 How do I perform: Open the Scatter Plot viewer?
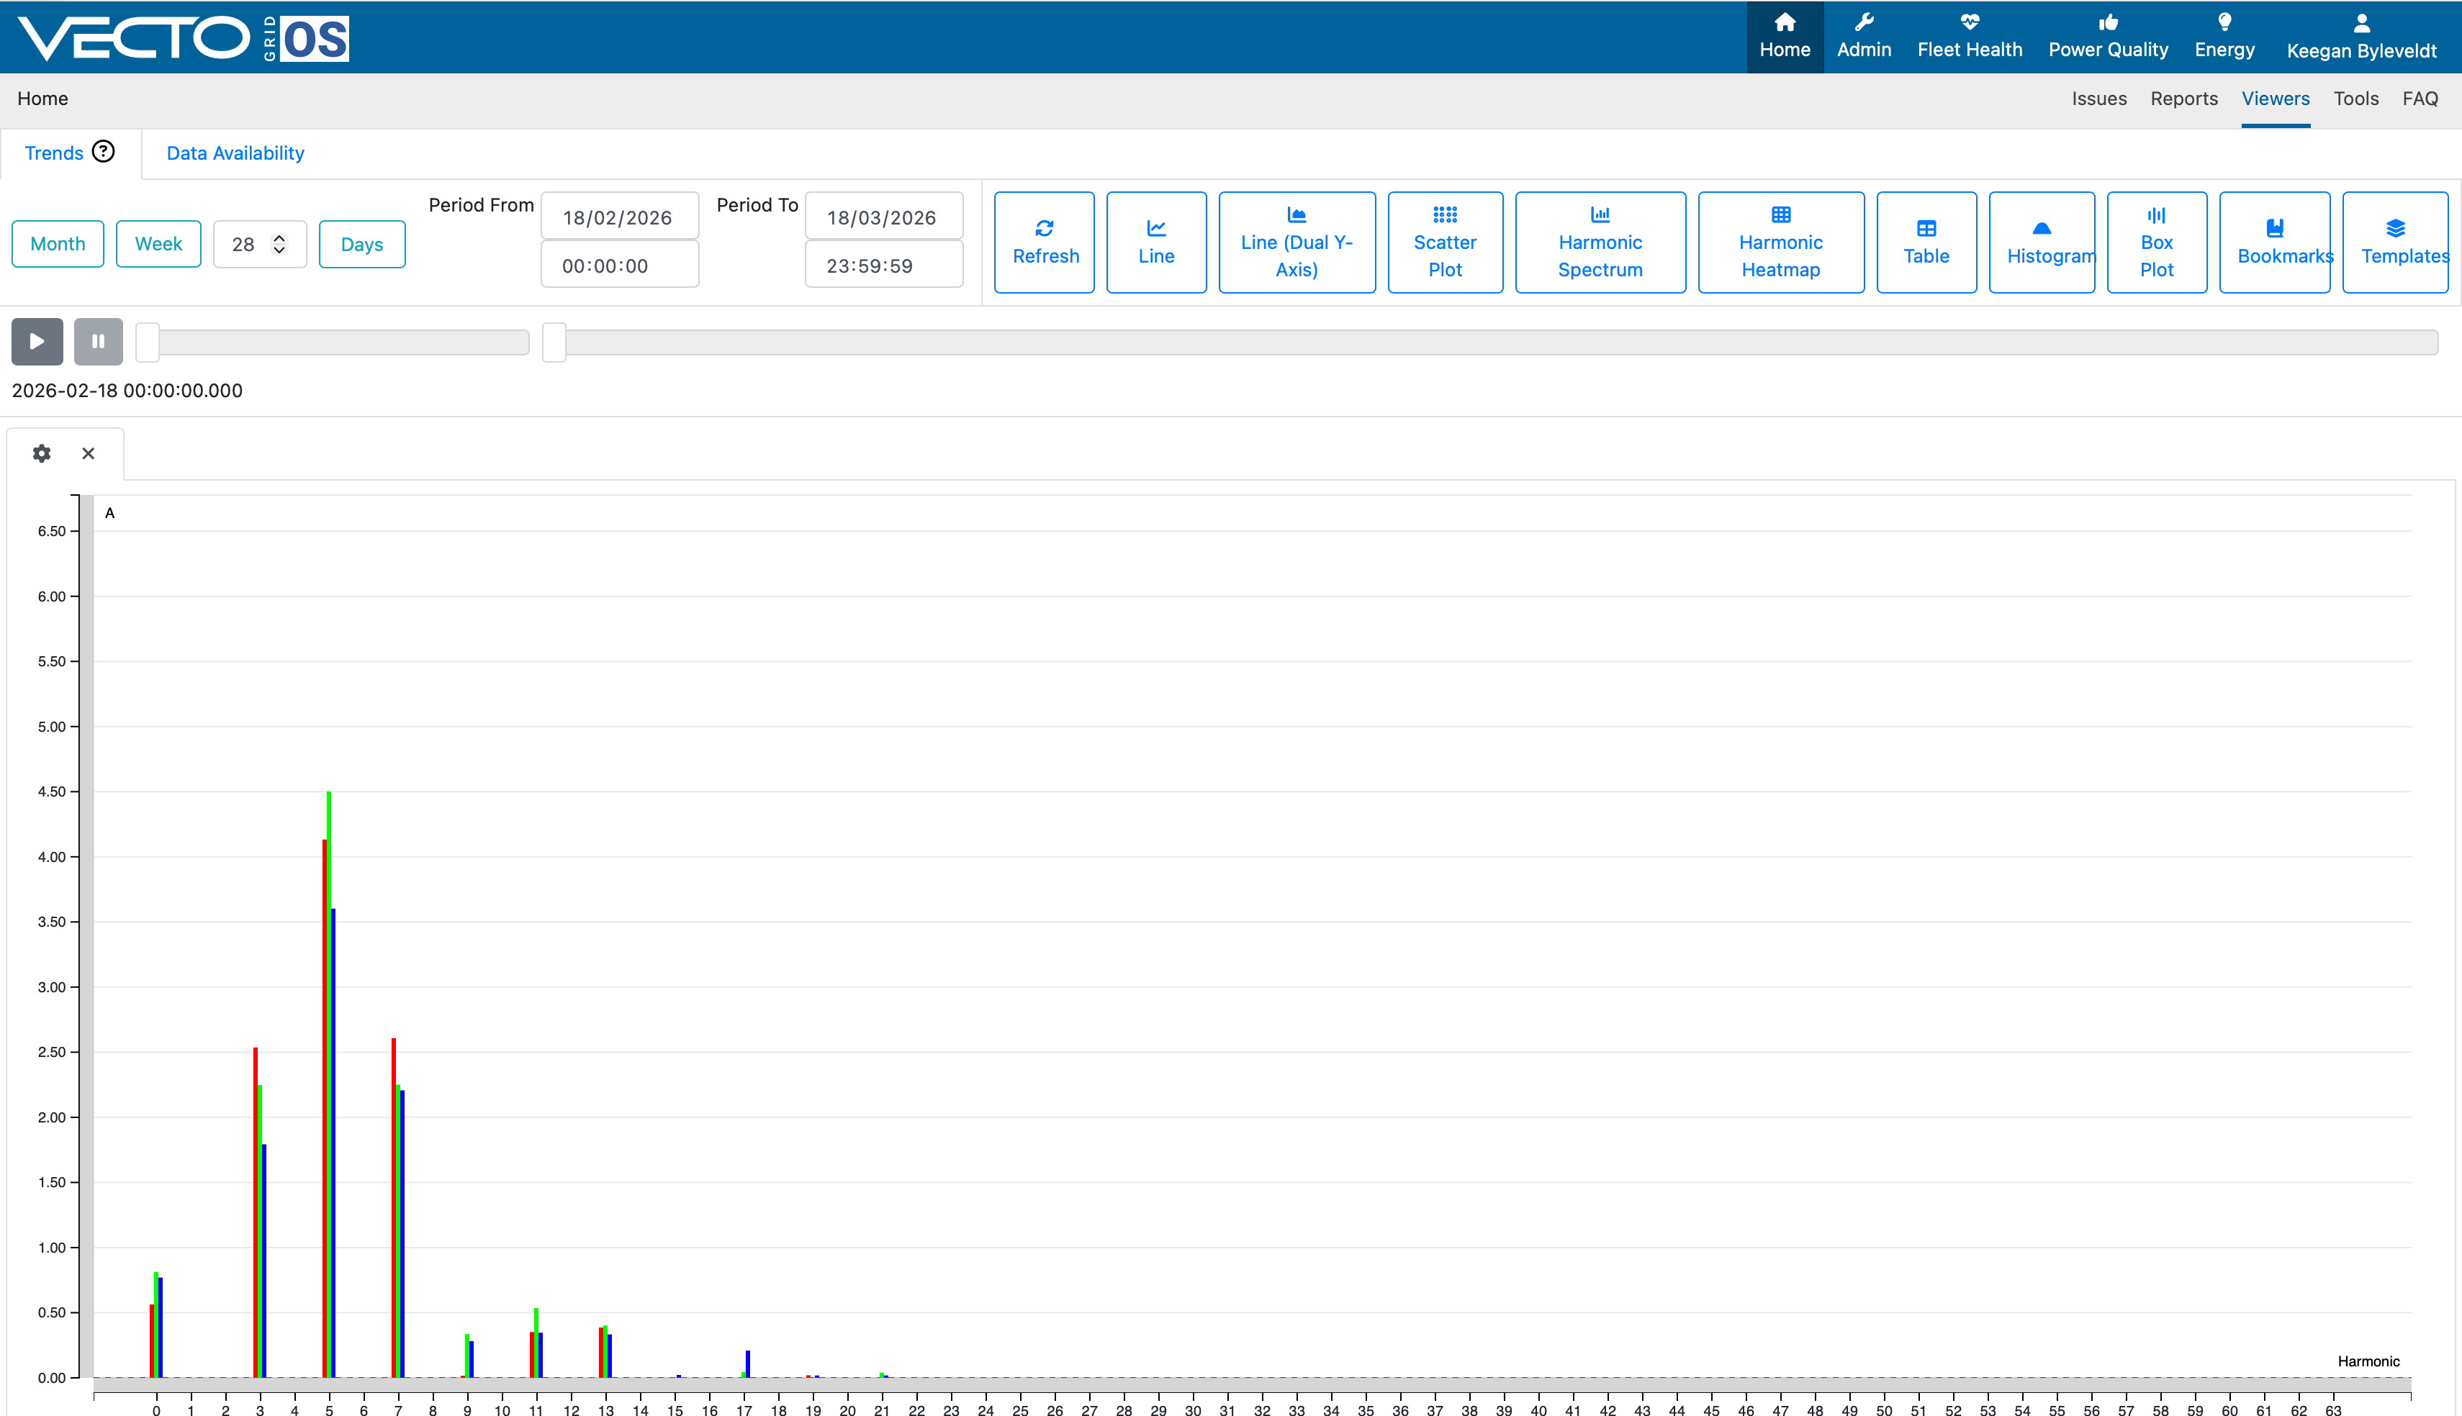[1445, 242]
